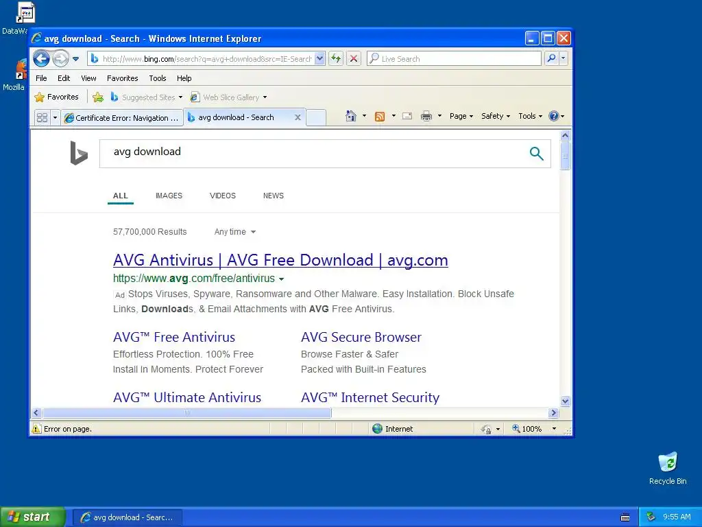Click the RSS feeds icon
The width and height of the screenshot is (702, 527).
click(380, 117)
